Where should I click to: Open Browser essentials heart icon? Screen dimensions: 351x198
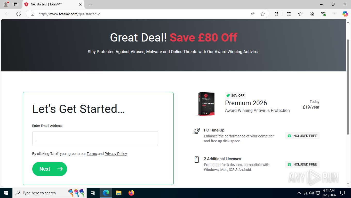tap(323, 14)
